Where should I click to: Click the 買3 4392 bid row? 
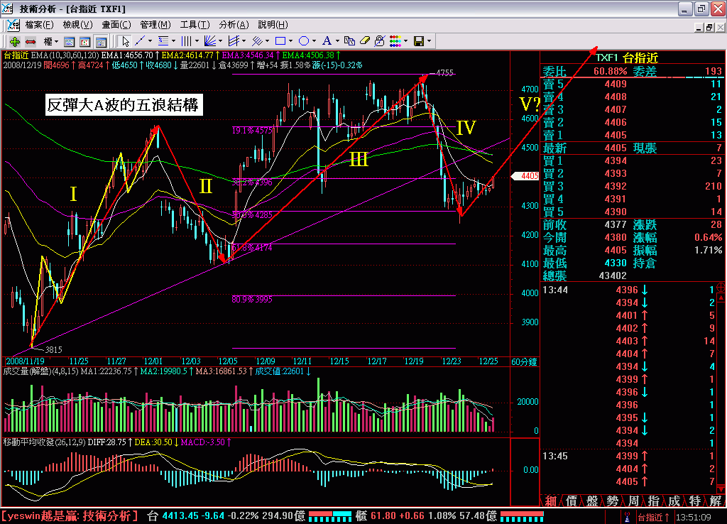[x=633, y=186]
